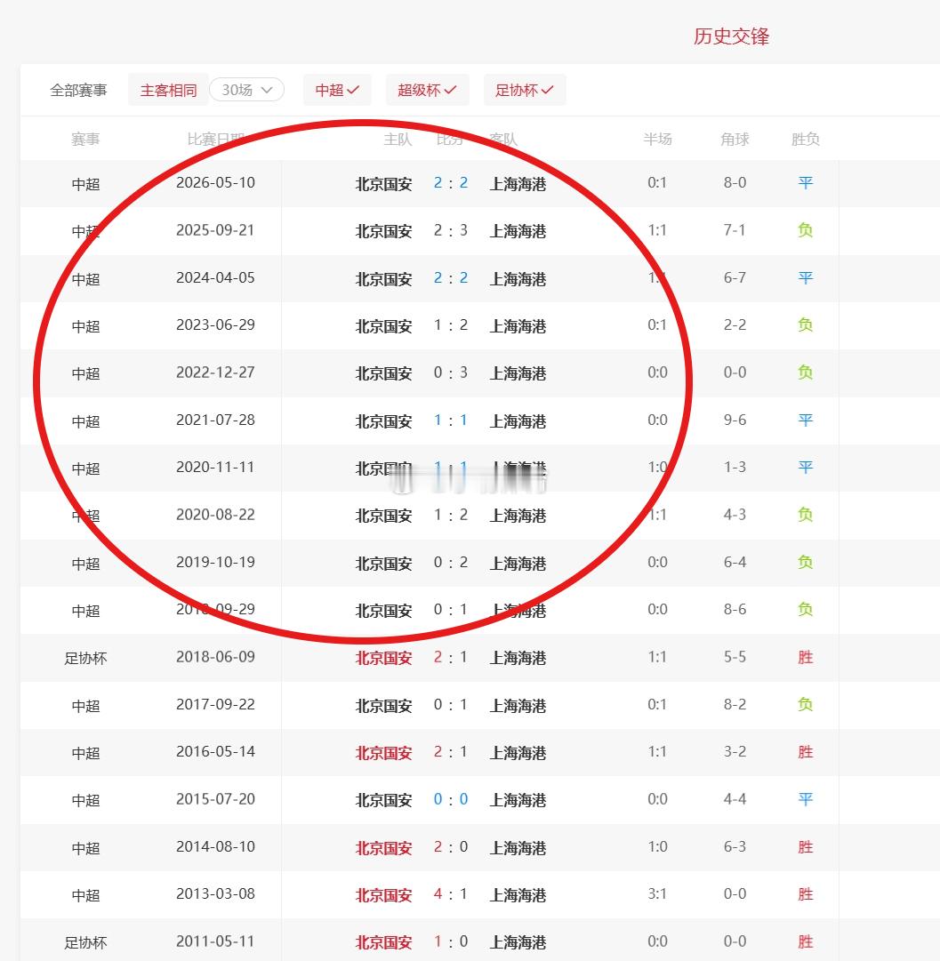Click the 负 result on 2025-09-21
The height and width of the screenshot is (961, 940).
click(805, 230)
